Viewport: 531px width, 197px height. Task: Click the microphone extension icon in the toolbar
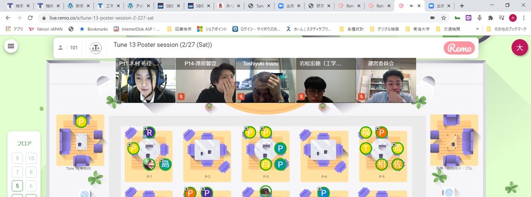tap(479, 18)
